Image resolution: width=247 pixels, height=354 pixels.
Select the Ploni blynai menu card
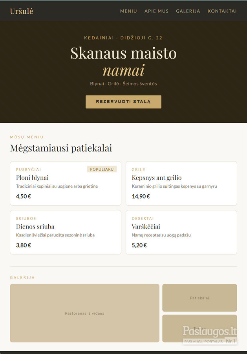[x=66, y=183]
